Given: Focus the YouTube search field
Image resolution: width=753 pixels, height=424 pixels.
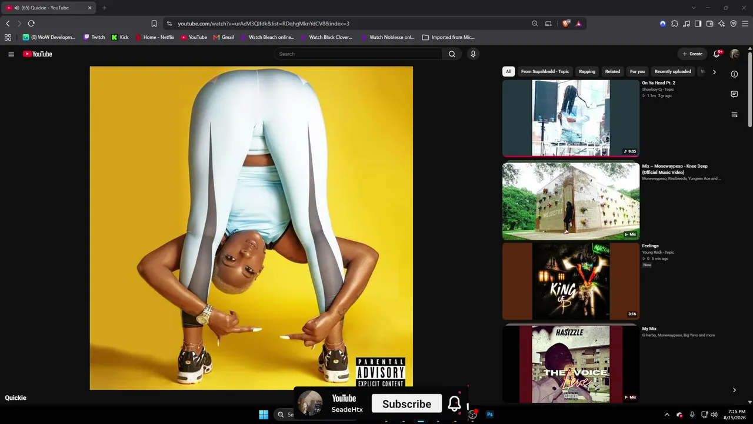Looking at the screenshot, I should pos(358,54).
